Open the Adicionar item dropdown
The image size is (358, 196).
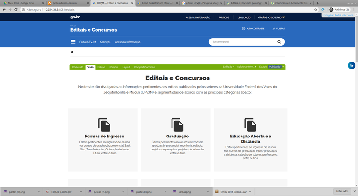[247, 67]
